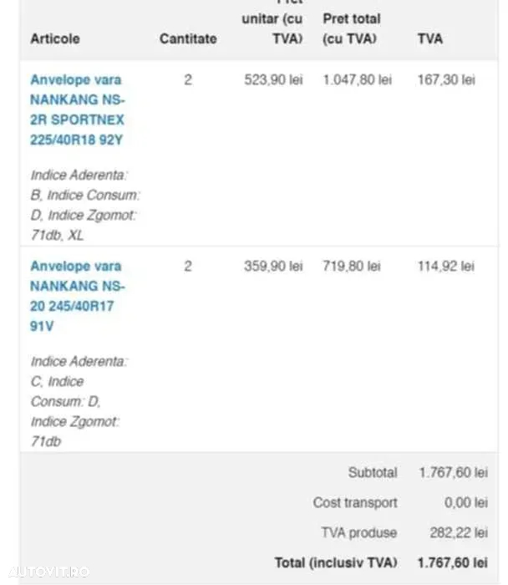Click the Articole column header
Viewport: 508px width, 585px height.
click(x=55, y=38)
